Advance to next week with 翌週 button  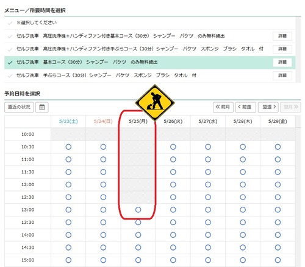(x=268, y=107)
